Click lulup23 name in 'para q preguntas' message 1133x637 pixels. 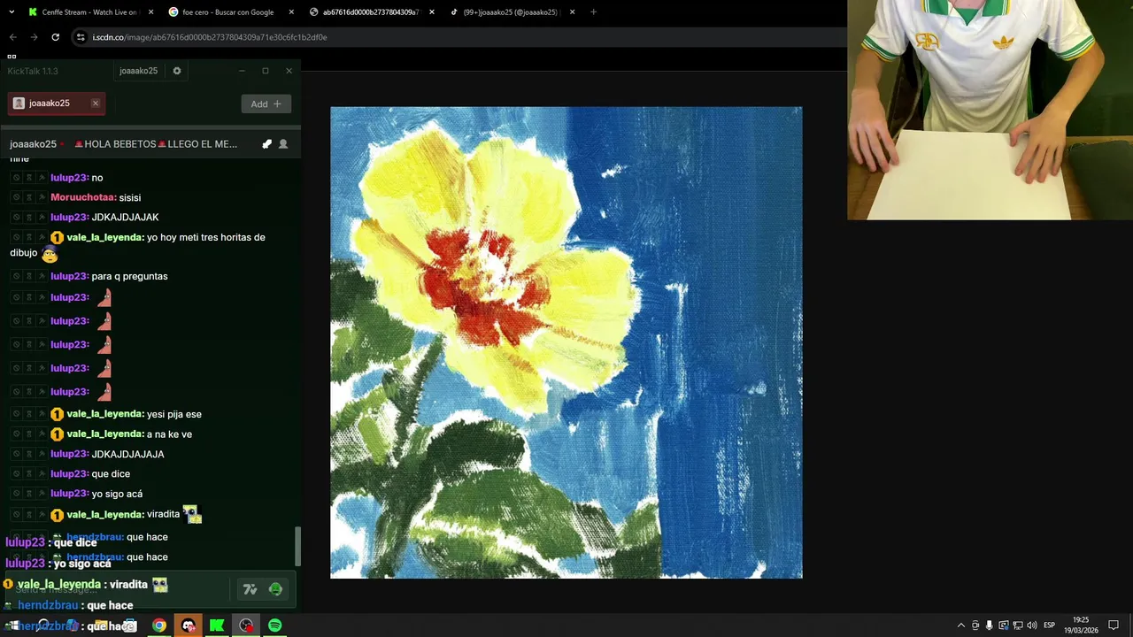pos(70,276)
